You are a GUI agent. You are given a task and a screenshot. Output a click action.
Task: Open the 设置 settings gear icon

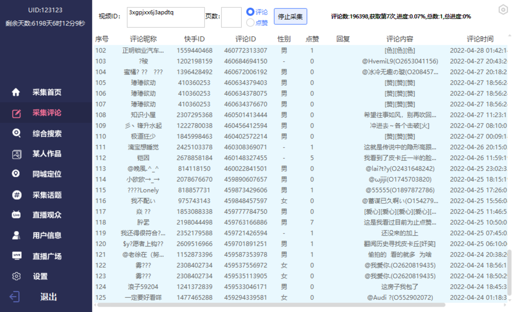[x=16, y=276]
